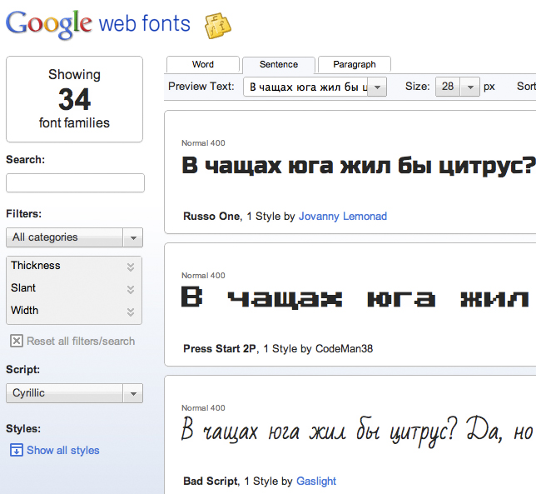
Task: Open the Preview Text dropdown arrow
Action: click(x=377, y=87)
